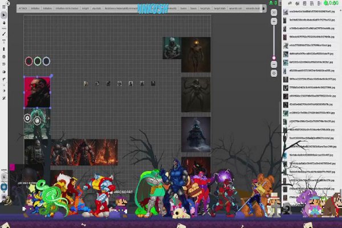The width and height of the screenshot is (342, 228).
Task: Click rotation handle of selected token
Action: (51, 76)
